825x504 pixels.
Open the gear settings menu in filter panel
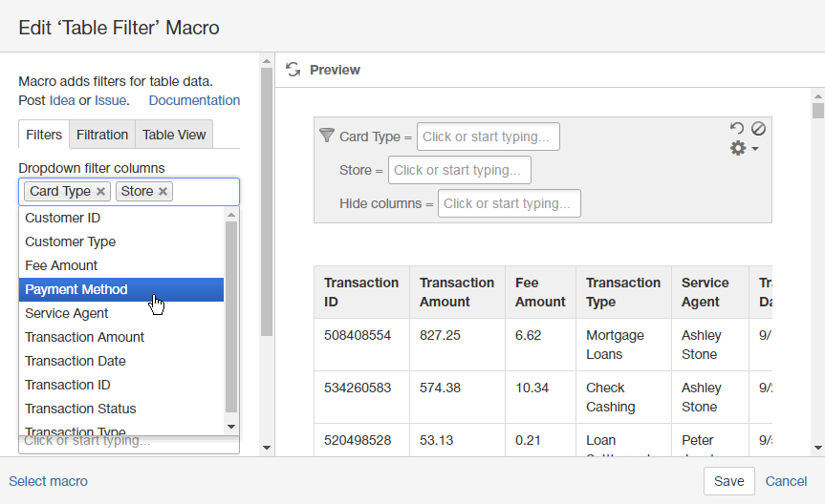pyautogui.click(x=744, y=149)
